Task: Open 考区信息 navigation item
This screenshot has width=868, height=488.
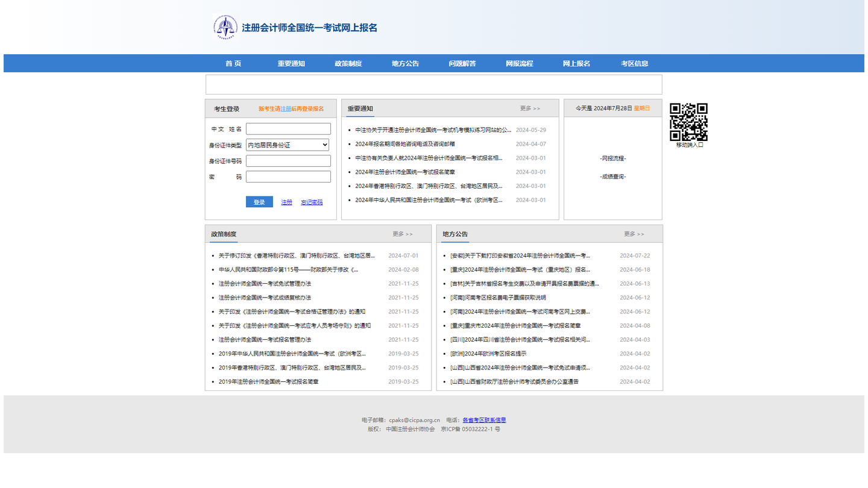Action: [635, 63]
